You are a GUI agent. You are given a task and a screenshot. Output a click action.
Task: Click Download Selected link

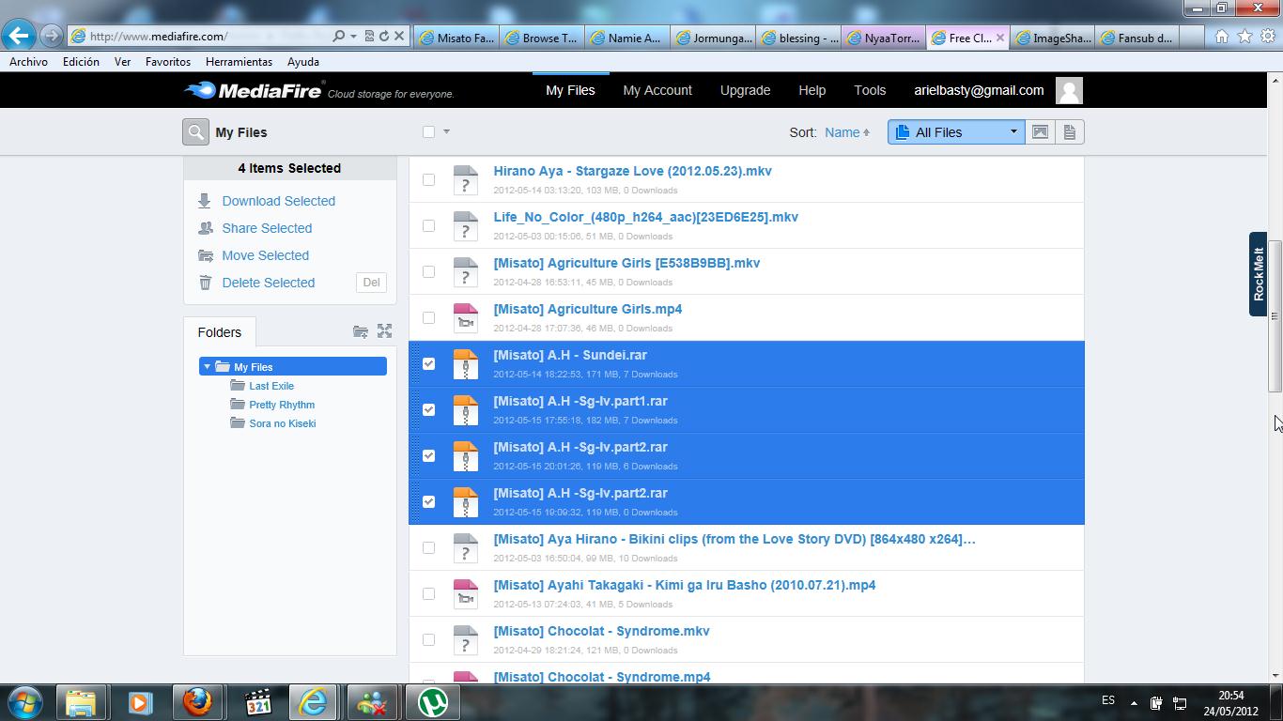(x=278, y=201)
